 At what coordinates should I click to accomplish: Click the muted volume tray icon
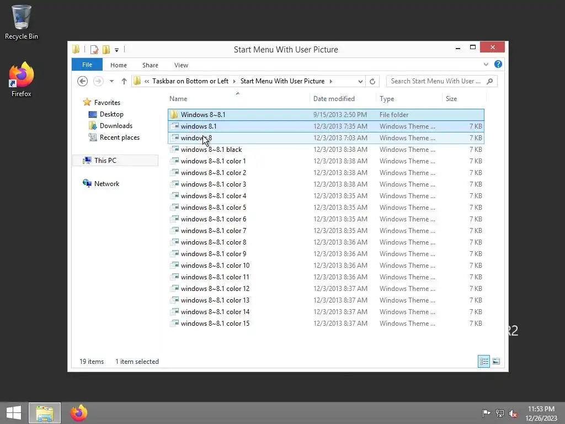pyautogui.click(x=513, y=413)
